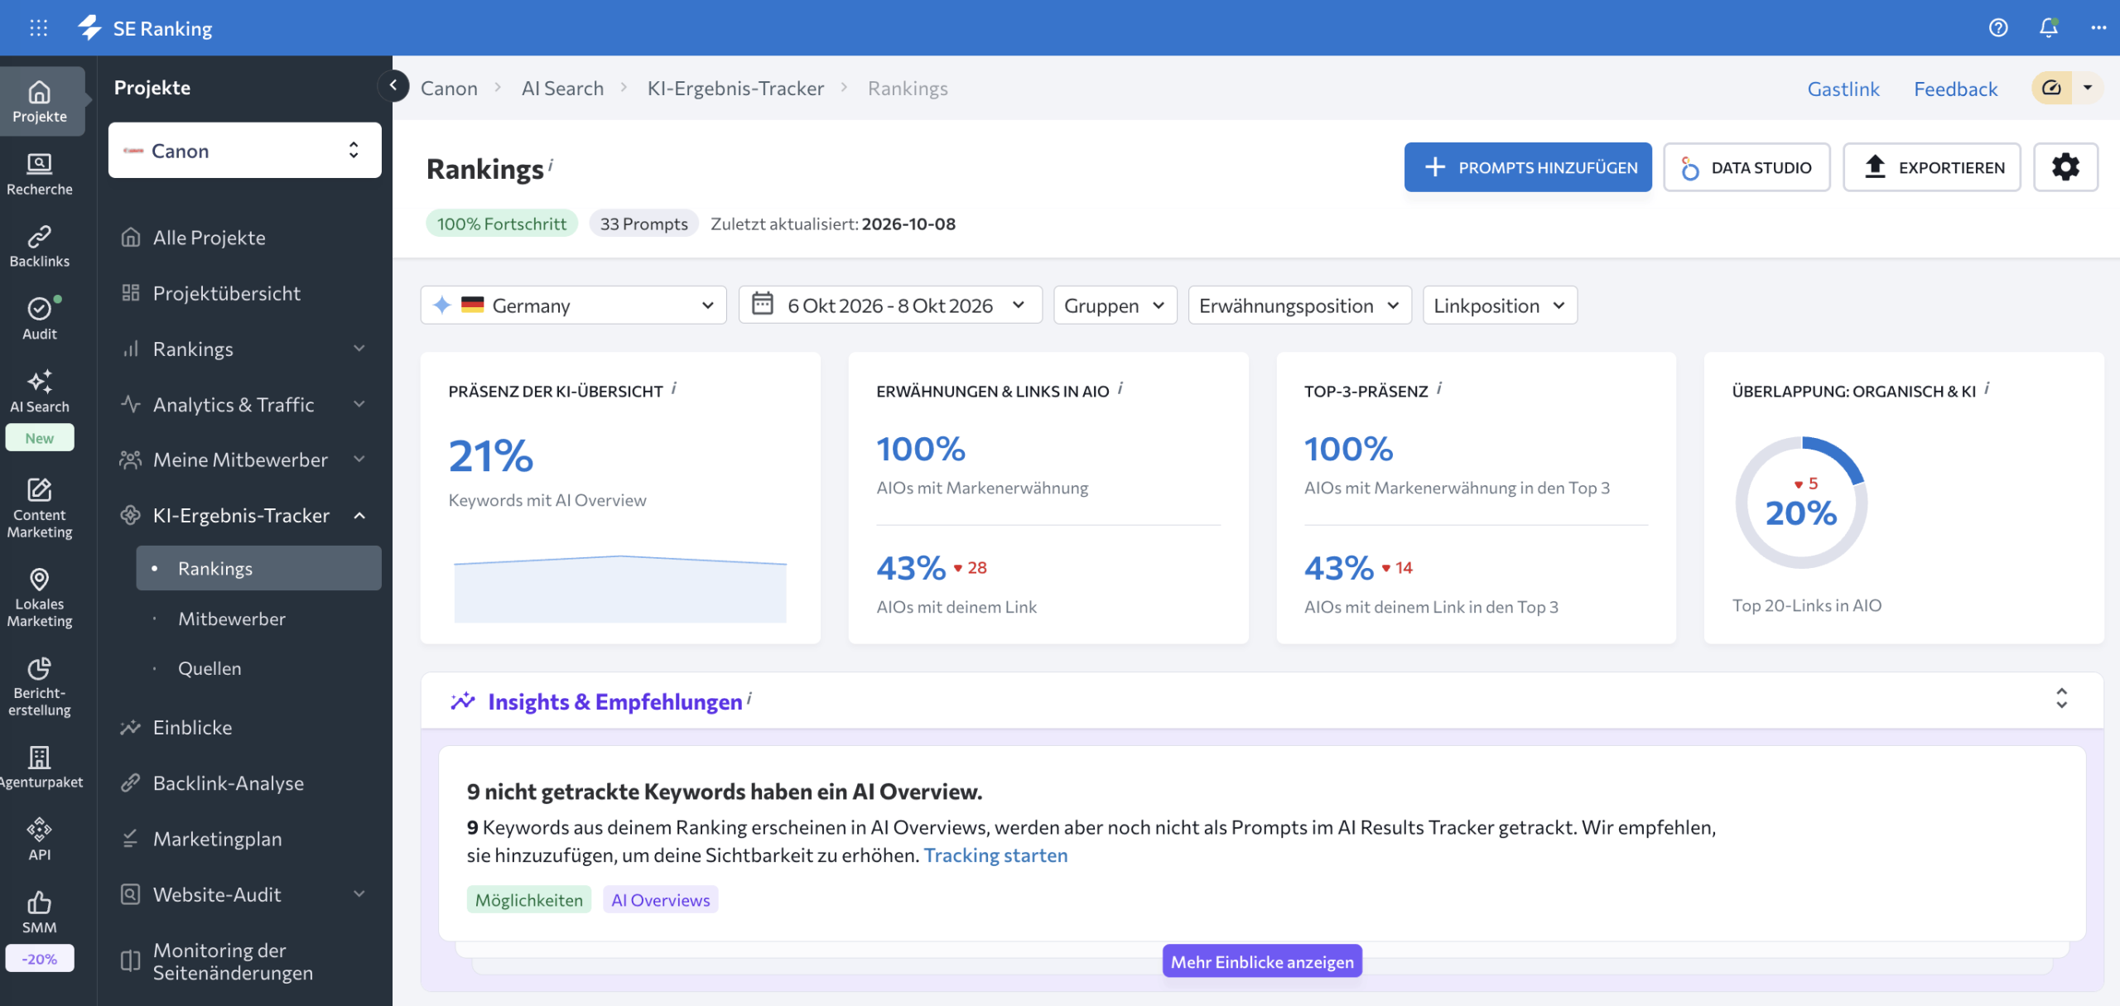Collapse the Insights & Empfehlungen panel
This screenshot has width=2120, height=1006.
coord(2062,700)
